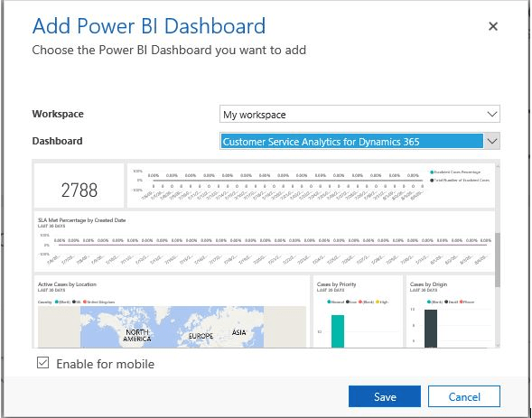
Task: Click the Add Power BI Dashboard title
Action: click(149, 26)
